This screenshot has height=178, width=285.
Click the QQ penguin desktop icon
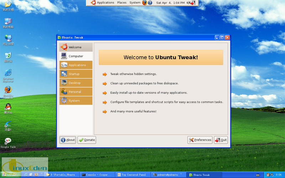click(8, 109)
